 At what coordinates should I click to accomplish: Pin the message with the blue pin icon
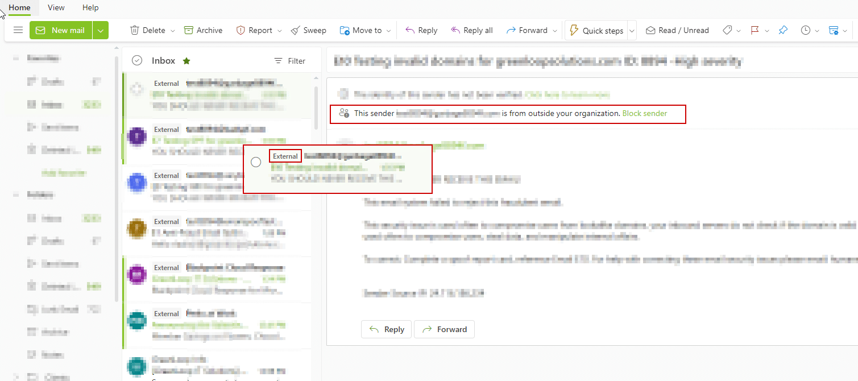783,30
